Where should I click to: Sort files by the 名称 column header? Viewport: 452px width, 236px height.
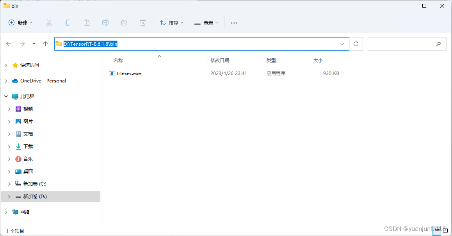point(118,60)
